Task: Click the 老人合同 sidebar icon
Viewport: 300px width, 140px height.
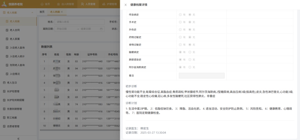Action: tap(7, 30)
